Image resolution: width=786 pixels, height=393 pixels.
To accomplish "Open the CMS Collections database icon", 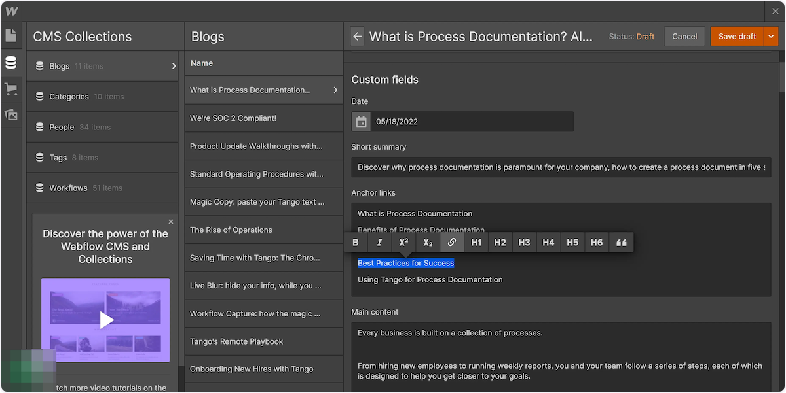I will pyautogui.click(x=10, y=62).
